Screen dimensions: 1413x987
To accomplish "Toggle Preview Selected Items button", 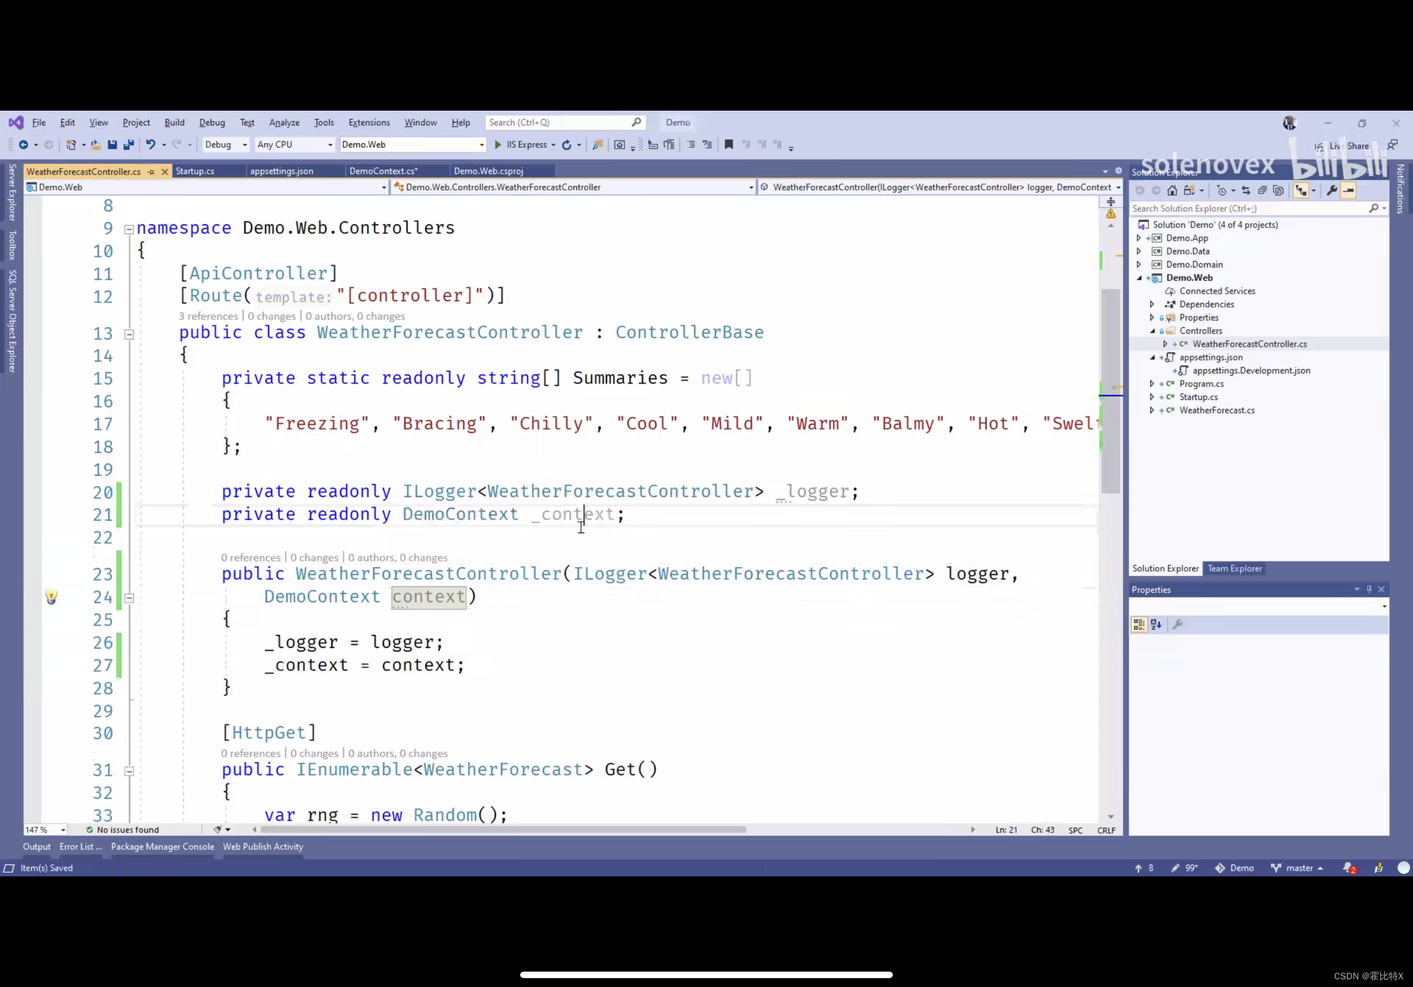I will 1349,191.
